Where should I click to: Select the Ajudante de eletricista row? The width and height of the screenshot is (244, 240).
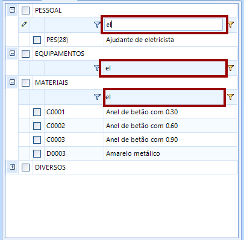tap(128, 40)
